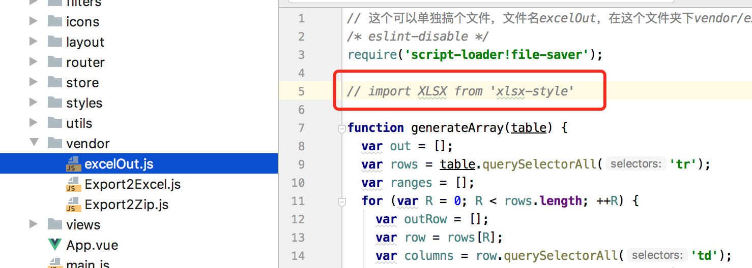Fold the generateArray function at line 7
The height and width of the screenshot is (268, 752).
341,129
